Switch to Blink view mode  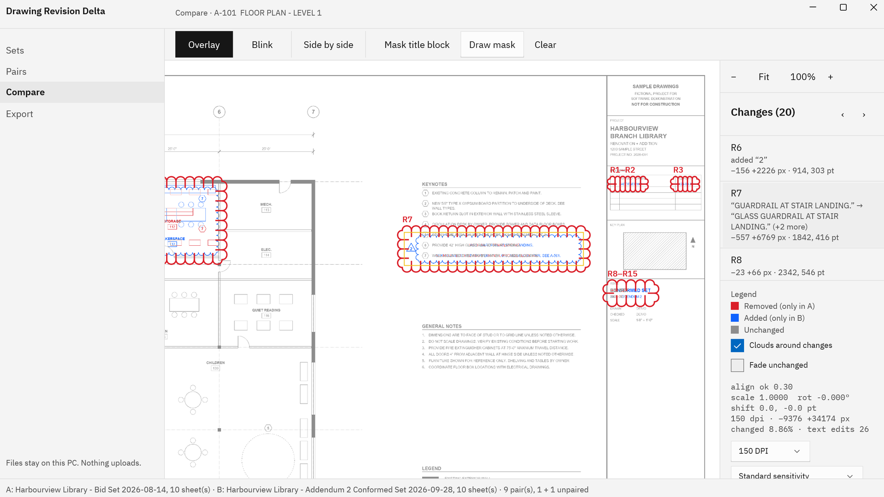click(x=262, y=45)
